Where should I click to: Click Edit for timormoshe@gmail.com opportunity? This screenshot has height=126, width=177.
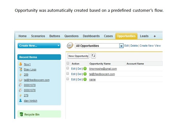click(73, 69)
